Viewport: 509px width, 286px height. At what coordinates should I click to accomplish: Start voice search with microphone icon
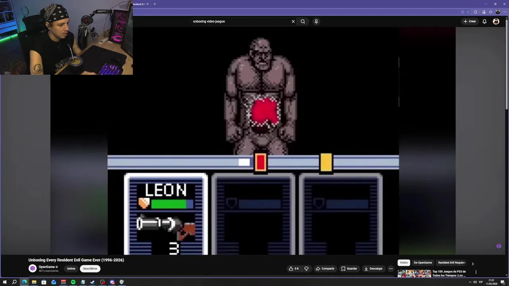[x=316, y=21]
